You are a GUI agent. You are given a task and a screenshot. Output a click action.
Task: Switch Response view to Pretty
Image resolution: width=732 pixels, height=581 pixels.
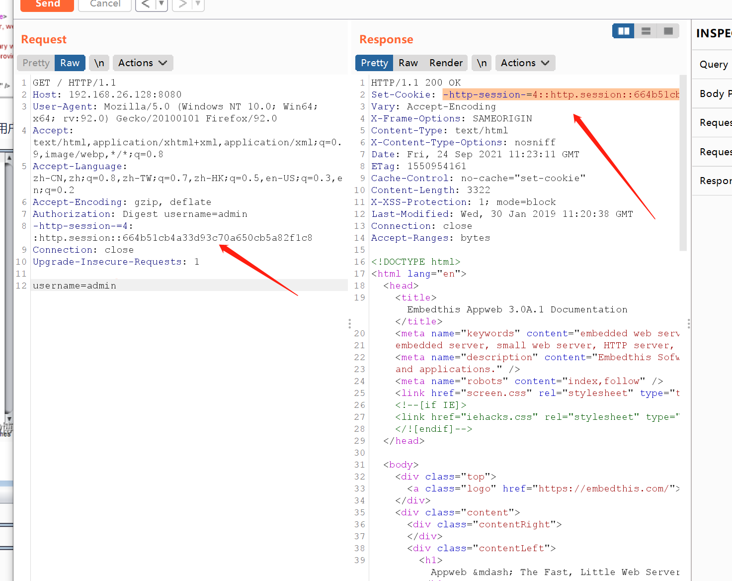(374, 63)
